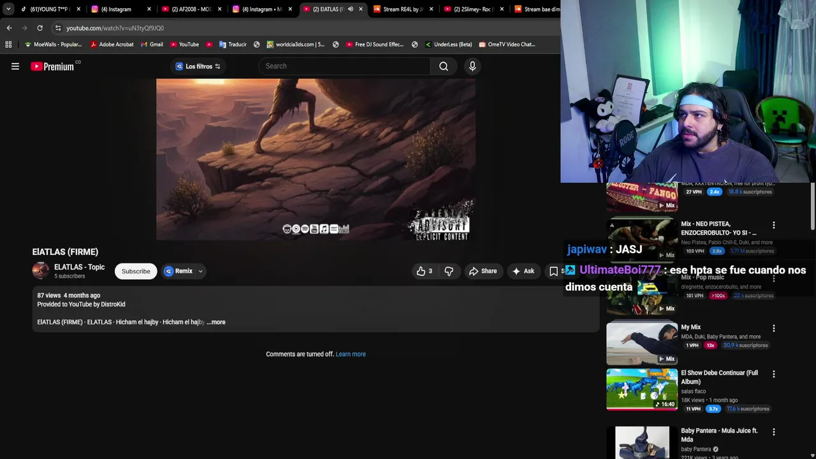This screenshot has width=816, height=459.
Task: Open the OmeTV Video Chat bookmark
Action: click(x=507, y=45)
